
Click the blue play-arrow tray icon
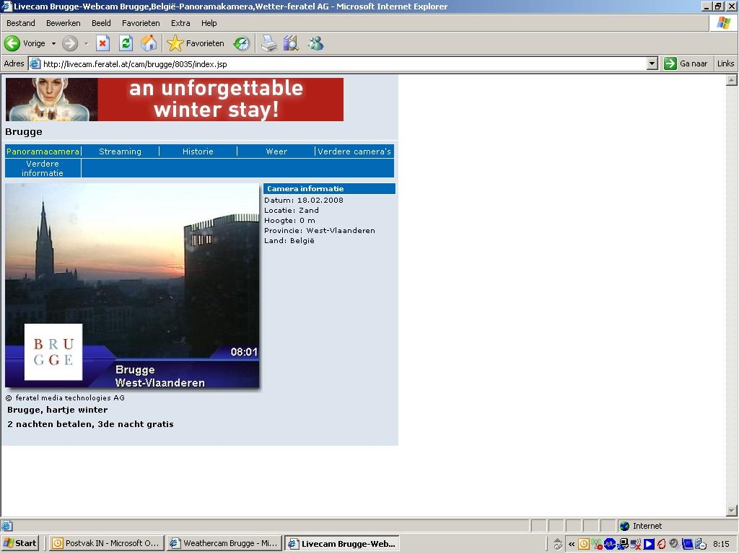click(x=649, y=544)
